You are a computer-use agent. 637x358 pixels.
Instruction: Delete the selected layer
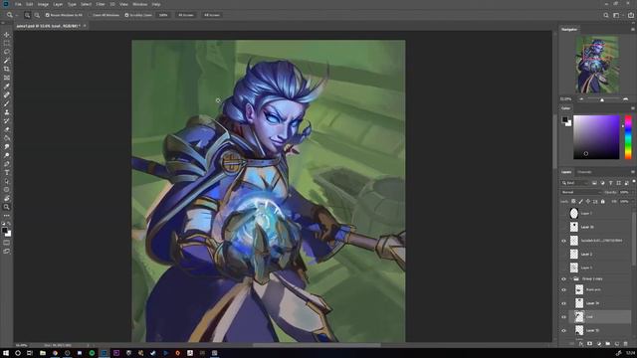626,344
